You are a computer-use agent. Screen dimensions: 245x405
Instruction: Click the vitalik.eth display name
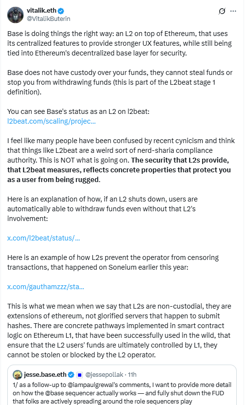click(41, 11)
